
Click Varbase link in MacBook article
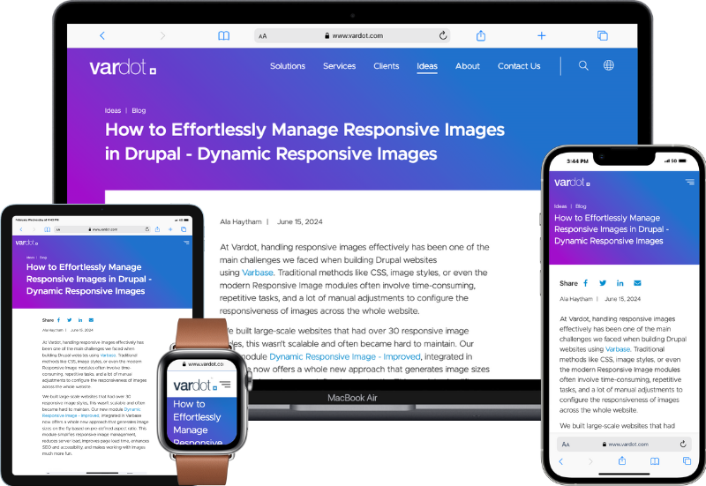[258, 273]
